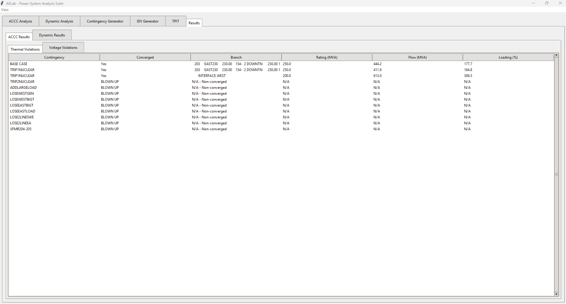Click the AELab application icon in title bar
This screenshot has height=304, width=566.
pyautogui.click(x=2, y=3)
